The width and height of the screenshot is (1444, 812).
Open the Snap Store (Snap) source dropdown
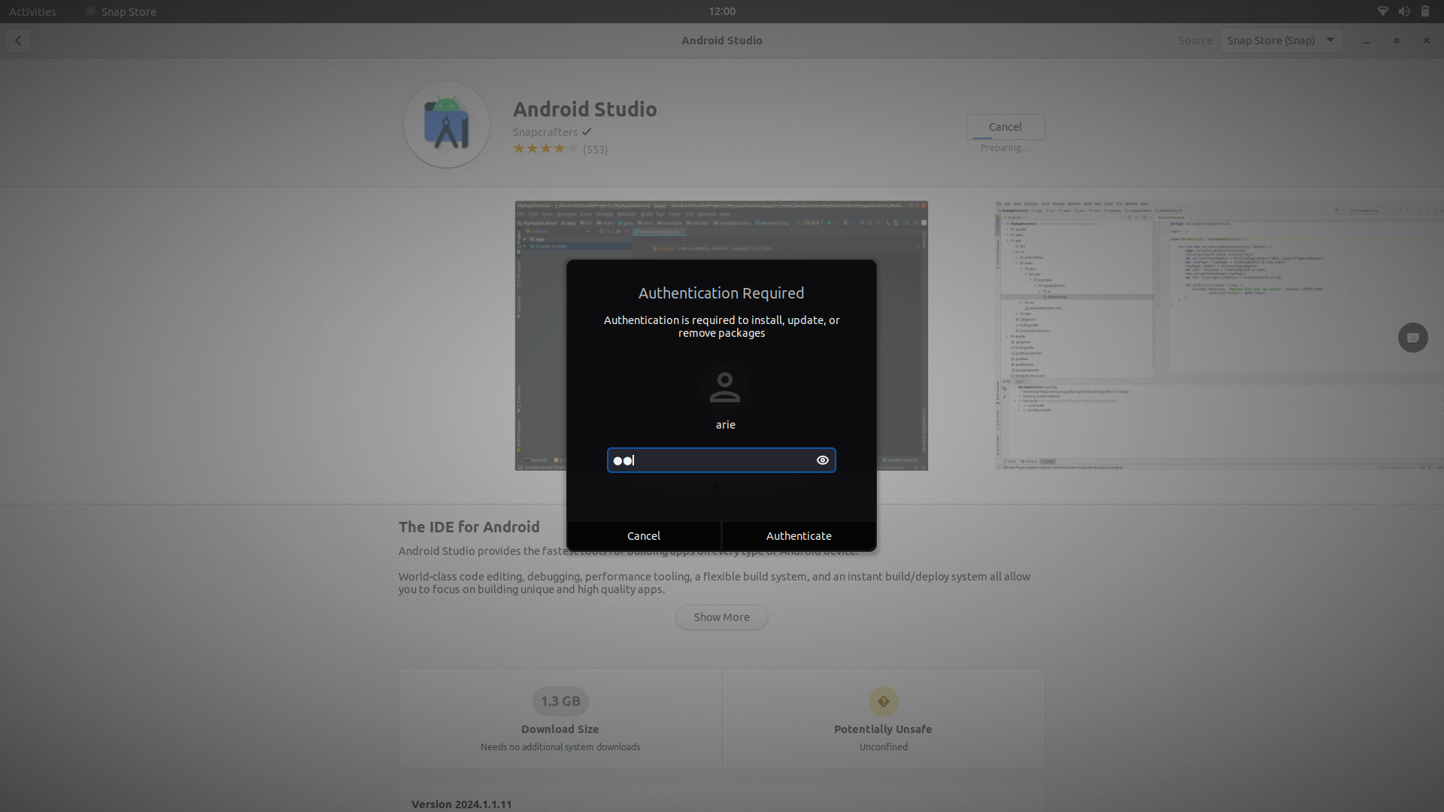pyautogui.click(x=1281, y=41)
